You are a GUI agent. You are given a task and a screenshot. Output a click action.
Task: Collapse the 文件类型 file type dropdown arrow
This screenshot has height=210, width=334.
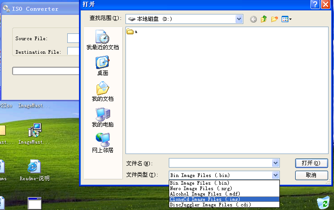pyautogui.click(x=275, y=175)
